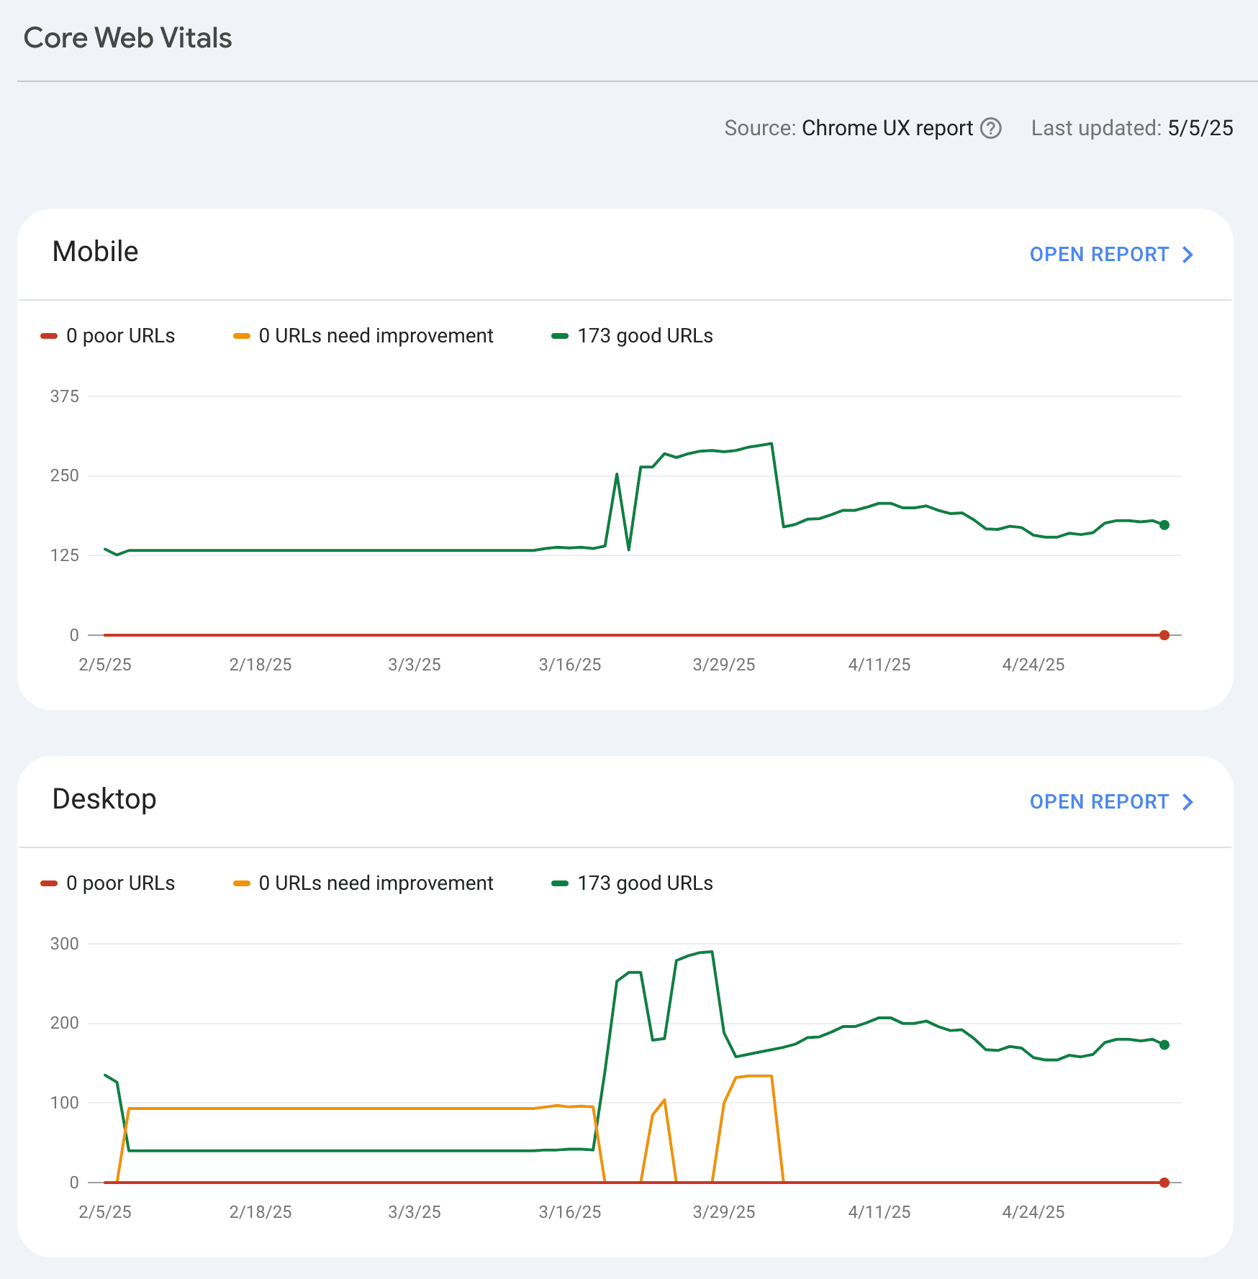1258x1279 pixels.
Task: Select the green endpoint dot on the Mobile chart
Action: 1164,525
